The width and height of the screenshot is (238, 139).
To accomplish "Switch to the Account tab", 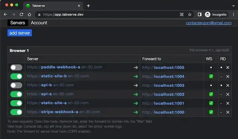I will click(39, 23).
